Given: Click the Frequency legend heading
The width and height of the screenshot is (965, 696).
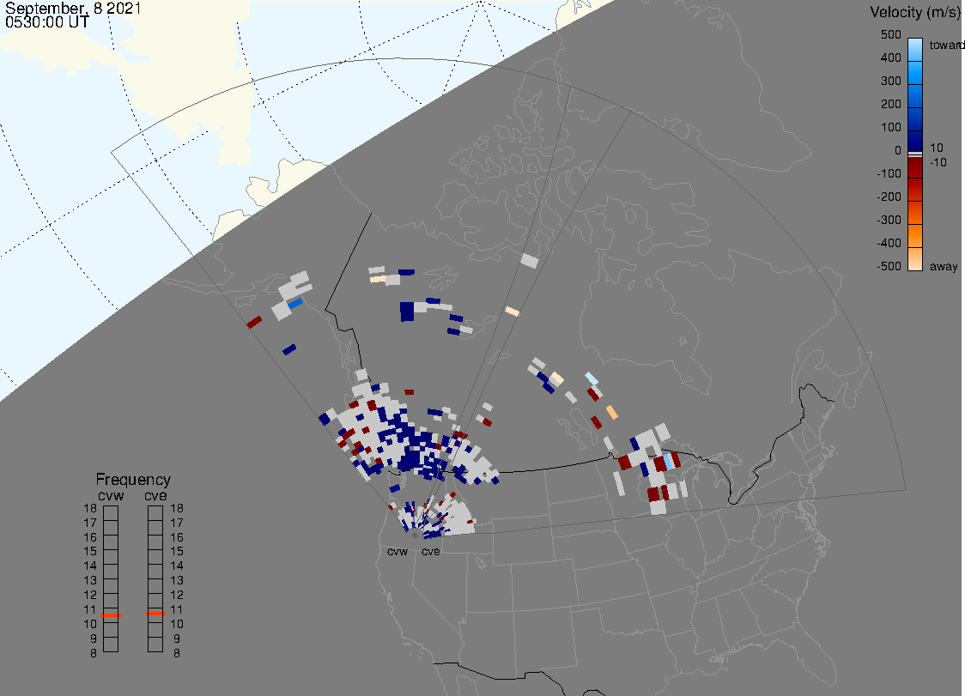Looking at the screenshot, I should (133, 480).
